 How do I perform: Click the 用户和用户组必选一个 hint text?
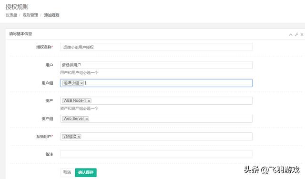point(79,73)
